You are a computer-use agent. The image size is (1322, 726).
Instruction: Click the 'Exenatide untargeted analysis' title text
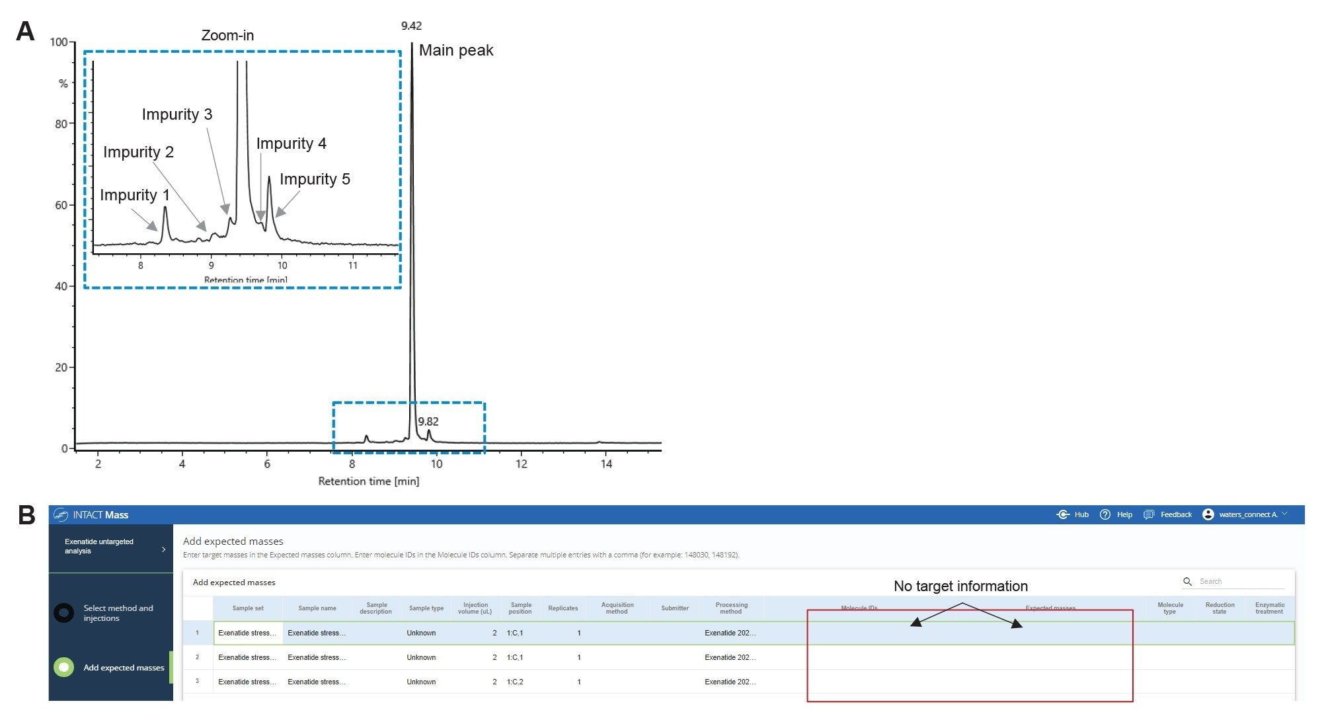pos(99,546)
